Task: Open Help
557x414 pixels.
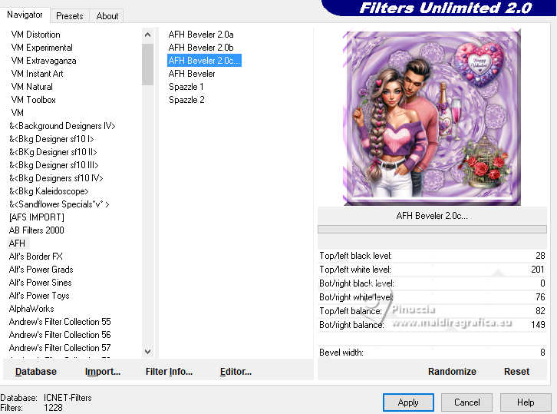Action: (526, 402)
